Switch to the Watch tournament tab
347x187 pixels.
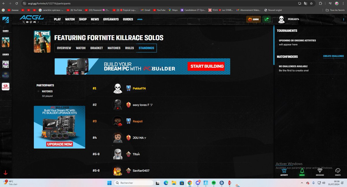(x=81, y=48)
